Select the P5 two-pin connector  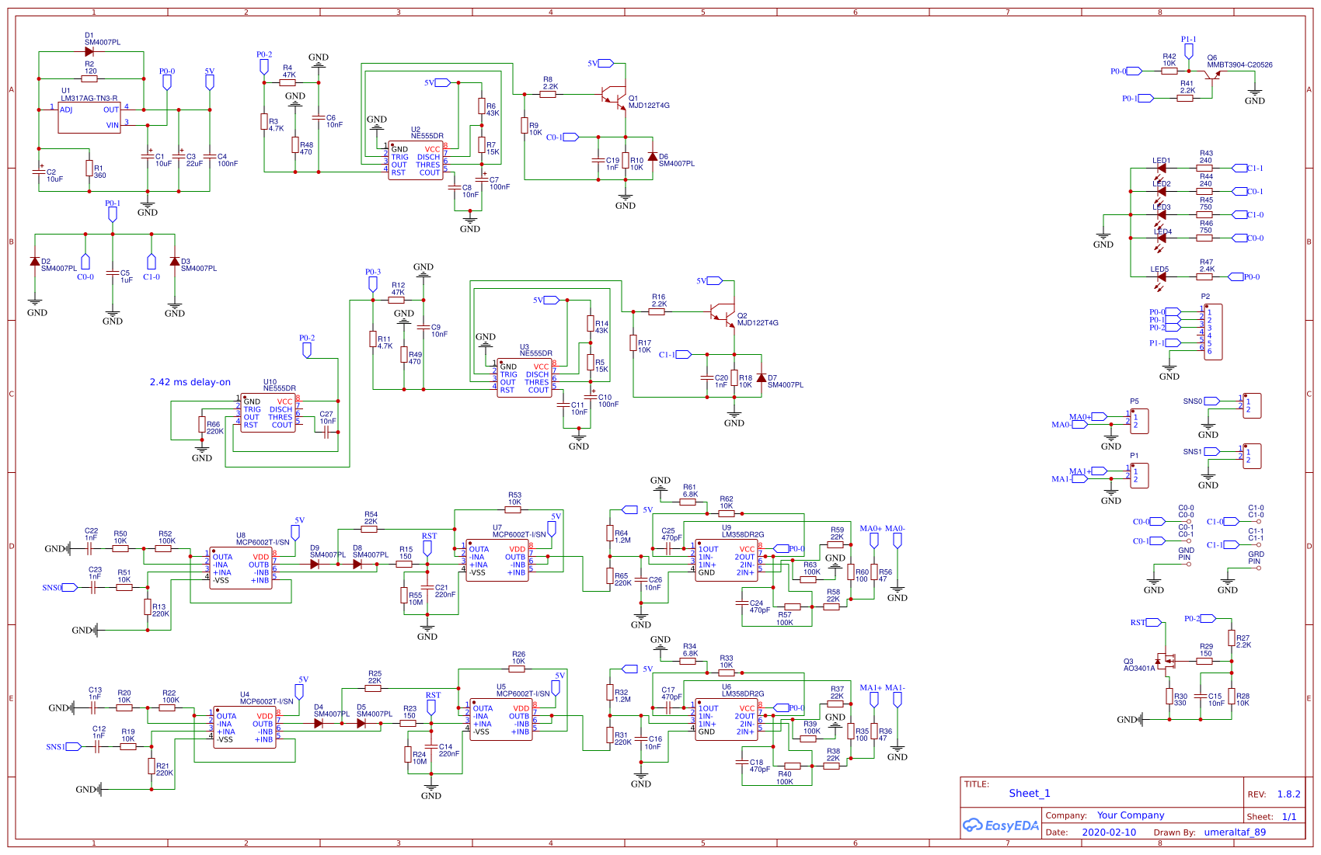click(x=1139, y=421)
